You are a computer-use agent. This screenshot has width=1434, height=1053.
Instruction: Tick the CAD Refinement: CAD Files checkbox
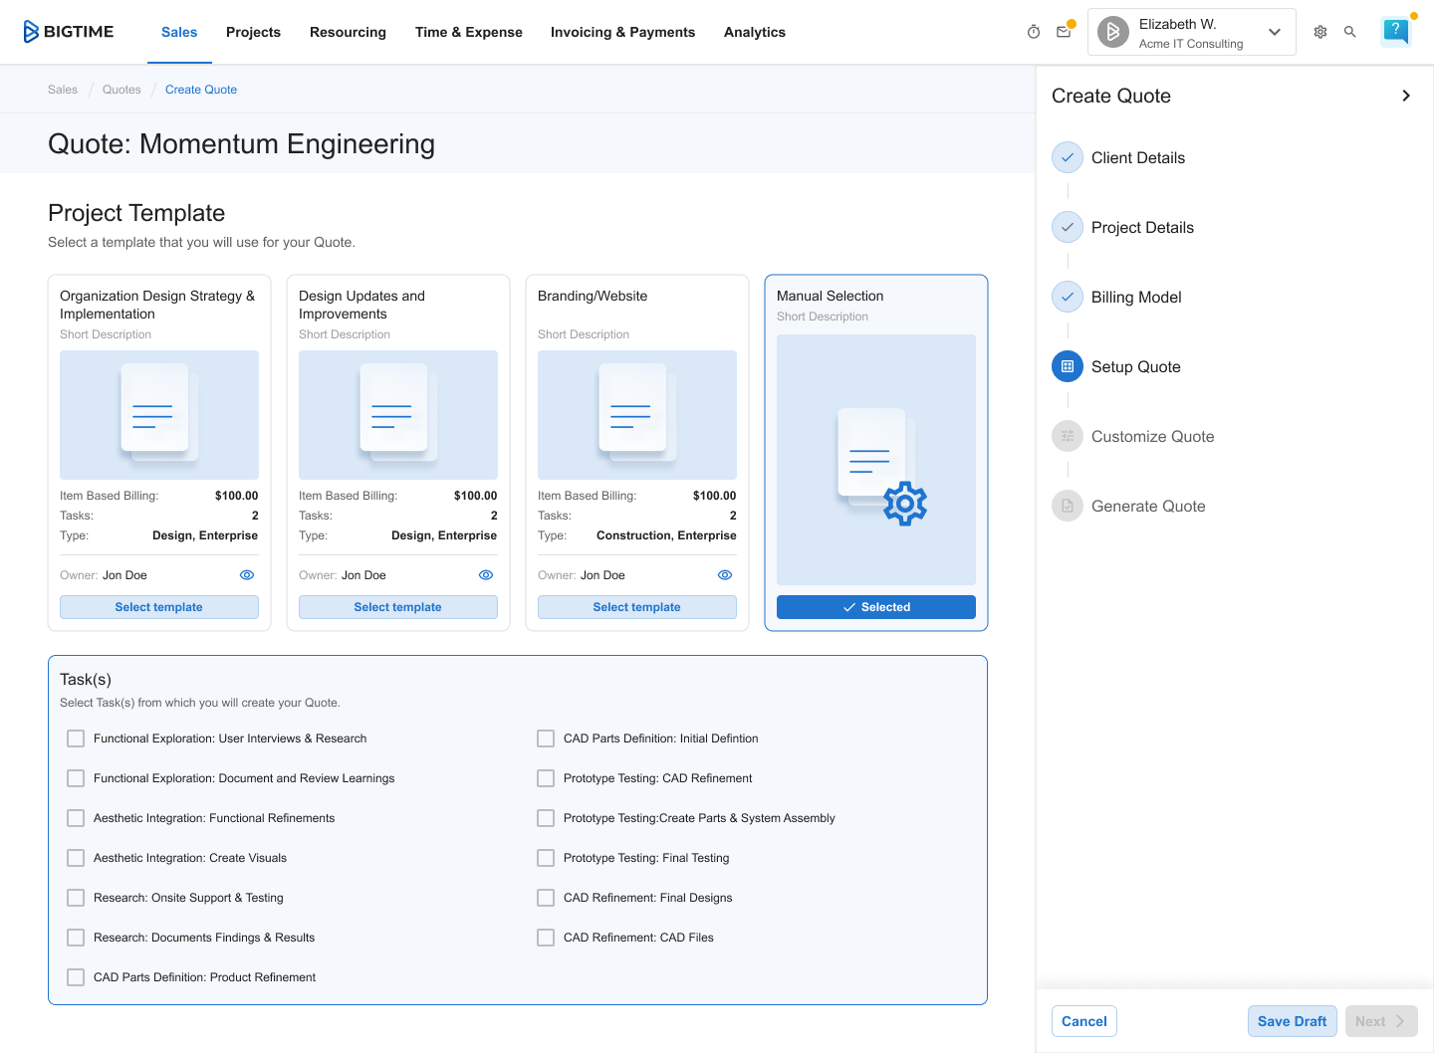(x=546, y=938)
